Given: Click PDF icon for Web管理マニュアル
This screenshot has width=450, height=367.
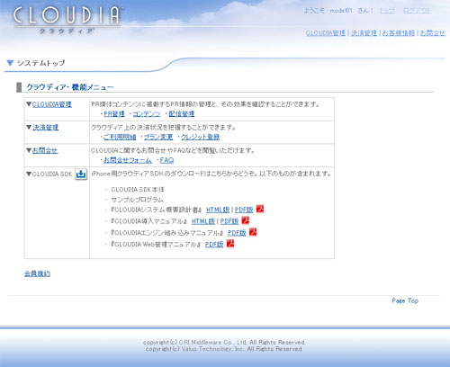Looking at the screenshot, I should (x=230, y=244).
